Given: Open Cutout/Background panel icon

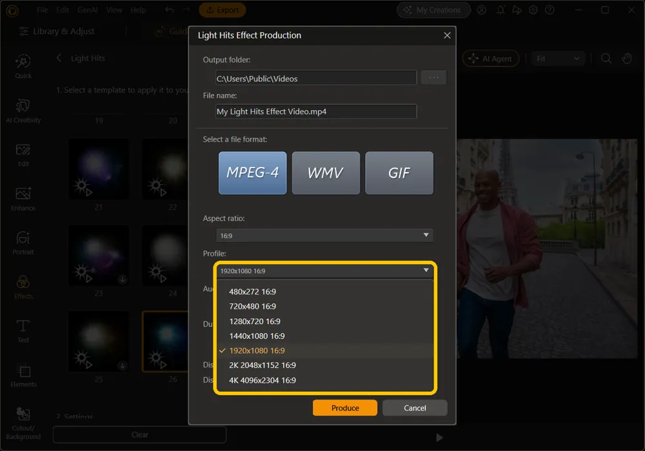Looking at the screenshot, I should click(23, 424).
